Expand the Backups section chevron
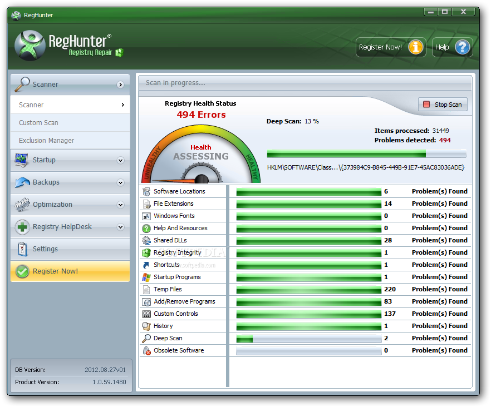 point(120,183)
